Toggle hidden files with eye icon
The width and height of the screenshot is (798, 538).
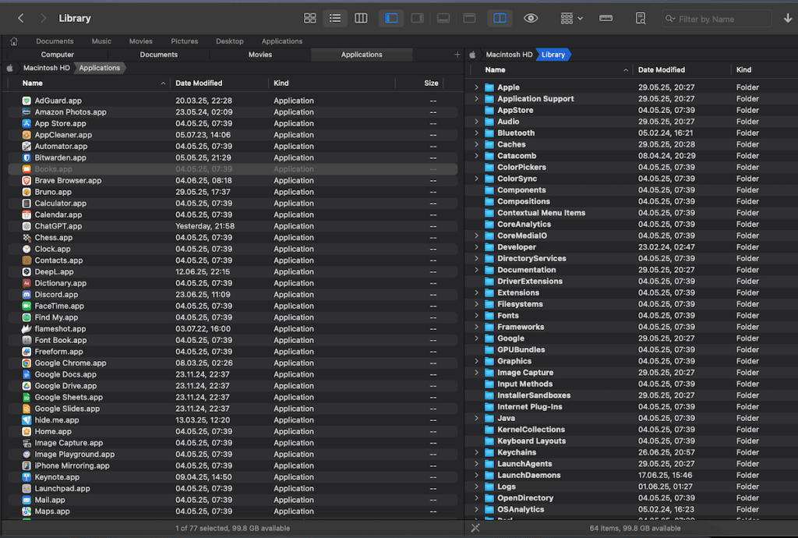pos(531,19)
